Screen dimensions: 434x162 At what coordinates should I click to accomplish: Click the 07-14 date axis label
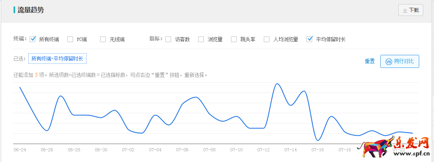click(290, 150)
